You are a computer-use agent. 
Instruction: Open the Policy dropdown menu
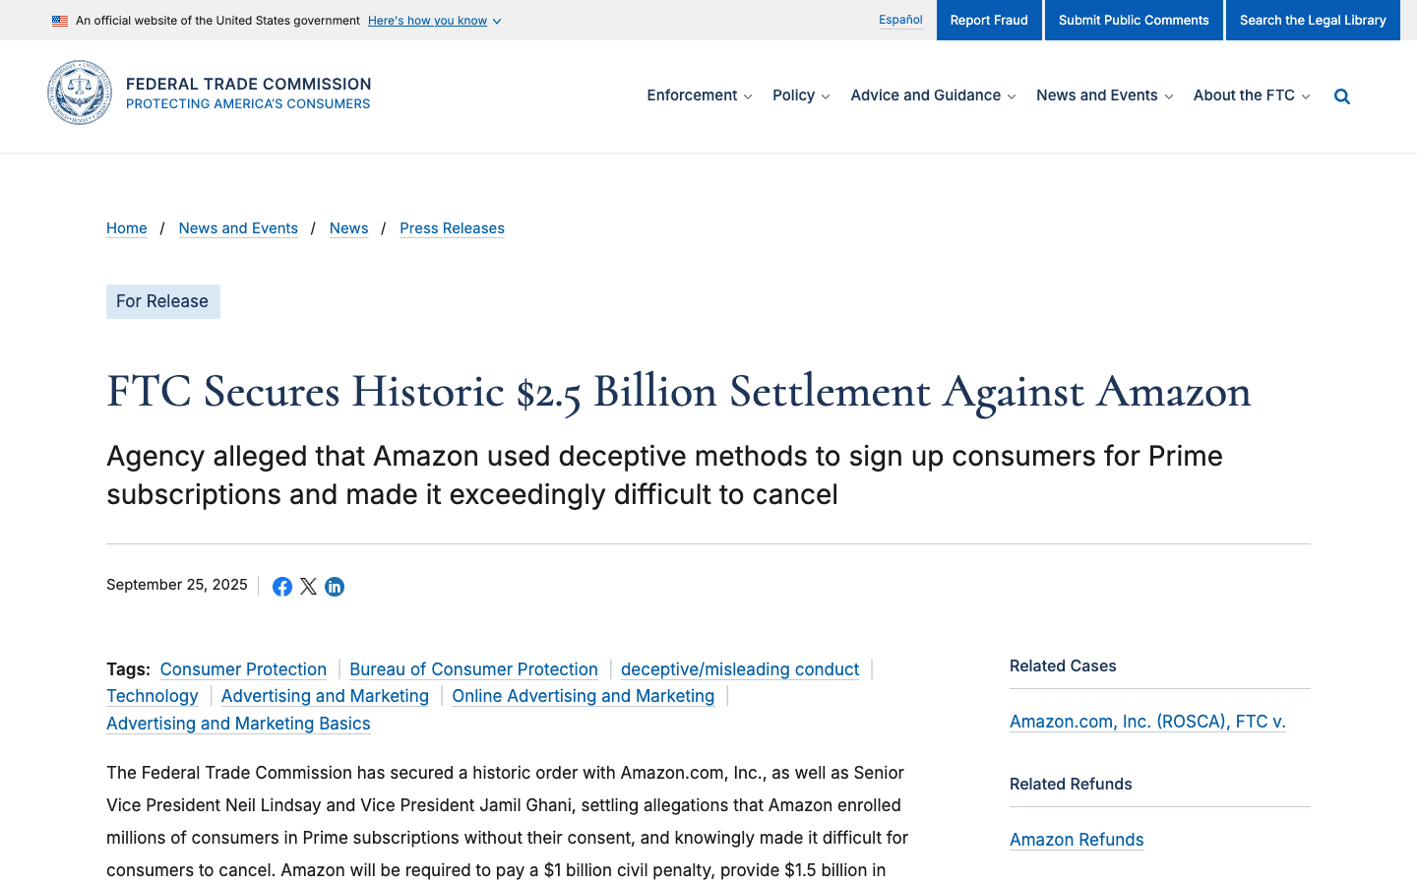(801, 95)
